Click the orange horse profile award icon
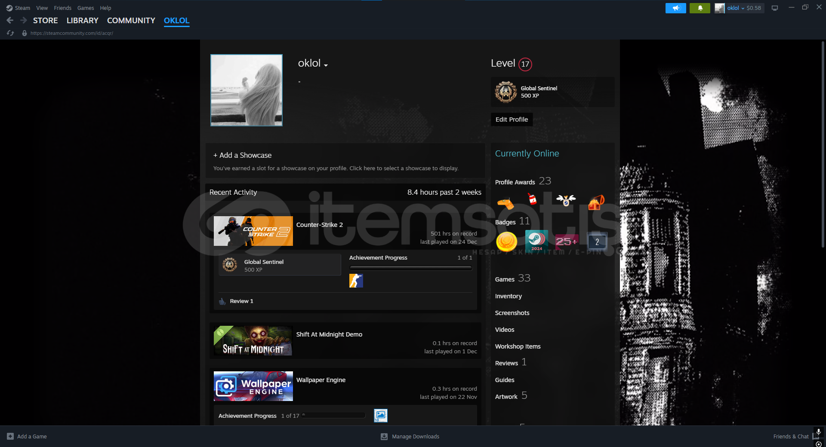 [505, 203]
